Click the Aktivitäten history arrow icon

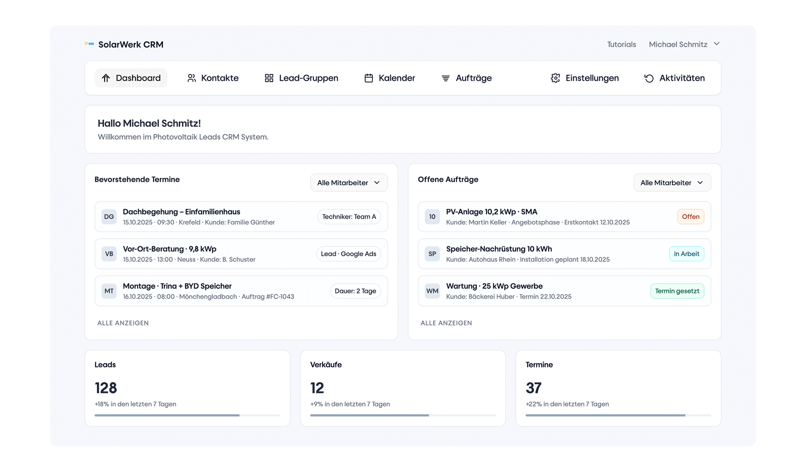click(649, 78)
